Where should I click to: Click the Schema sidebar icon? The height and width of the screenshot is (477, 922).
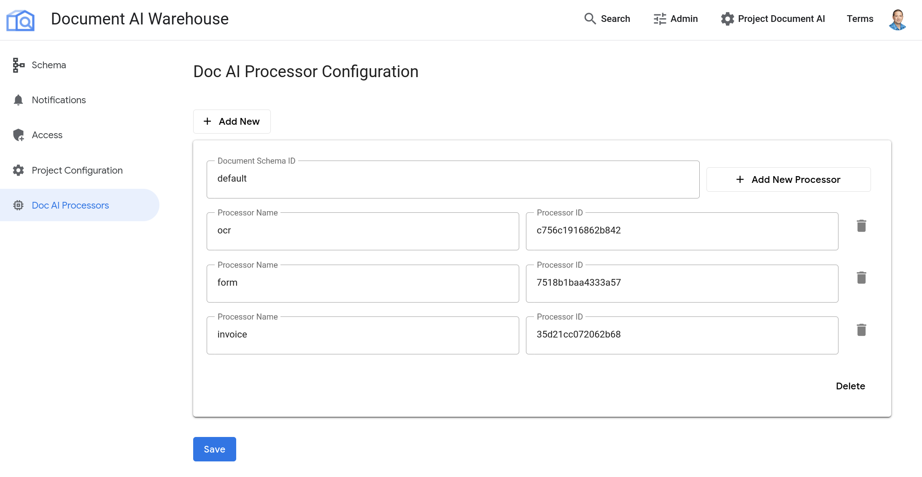pos(18,64)
